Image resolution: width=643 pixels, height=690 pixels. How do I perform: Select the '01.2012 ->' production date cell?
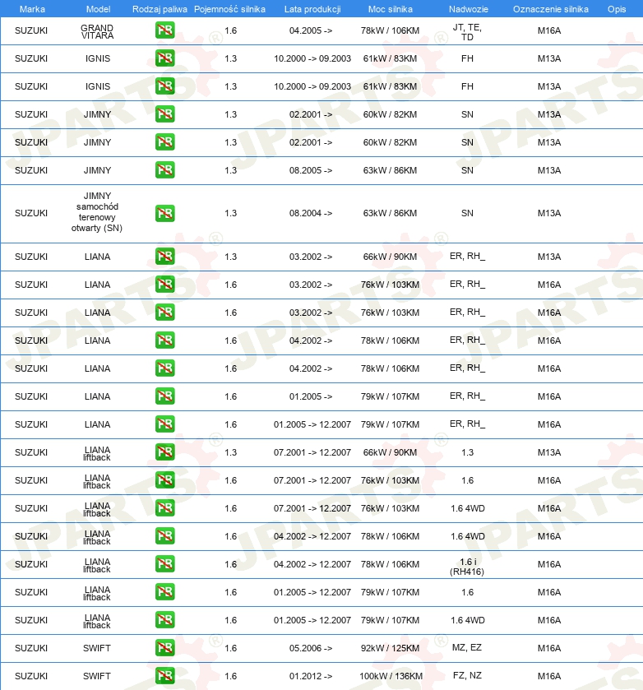pyautogui.click(x=311, y=676)
